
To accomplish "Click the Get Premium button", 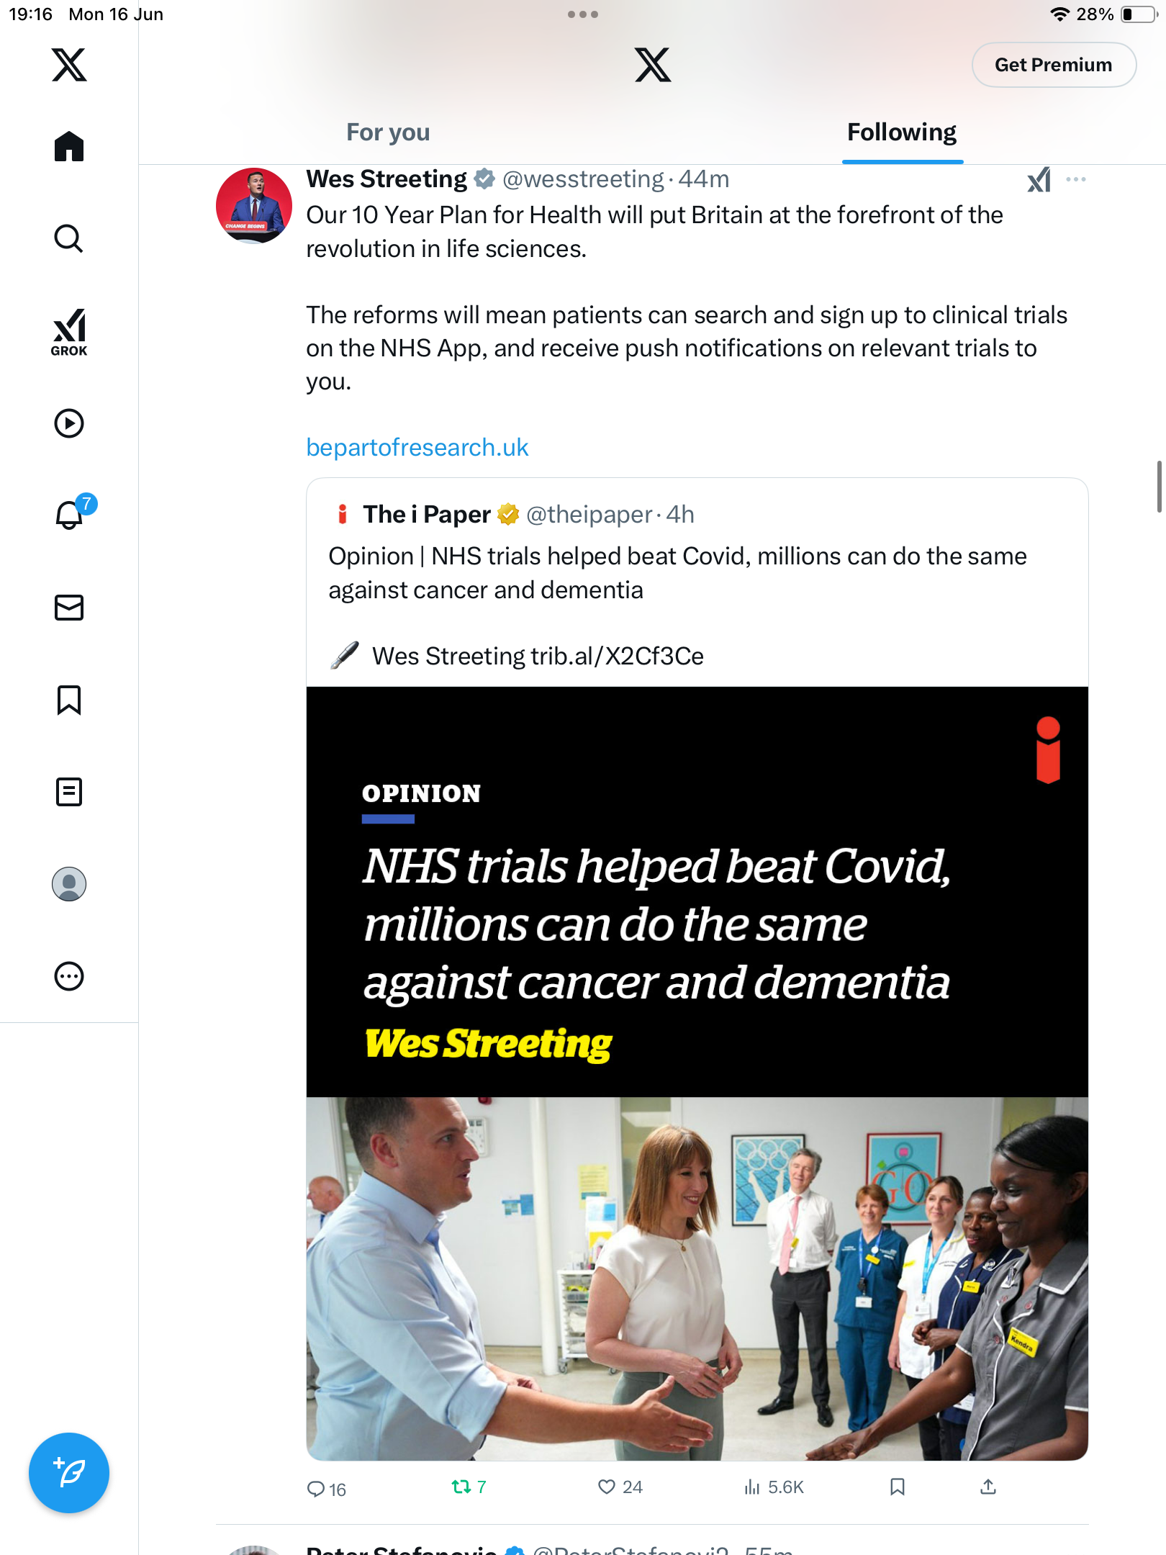I will pos(1054,65).
